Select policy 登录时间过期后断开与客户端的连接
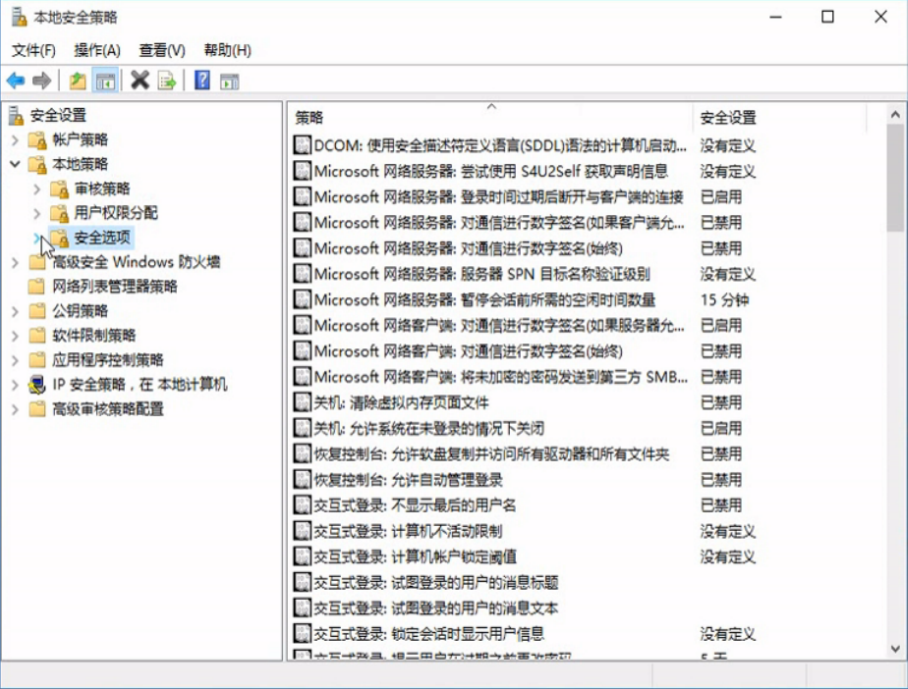The width and height of the screenshot is (908, 689). tap(498, 196)
